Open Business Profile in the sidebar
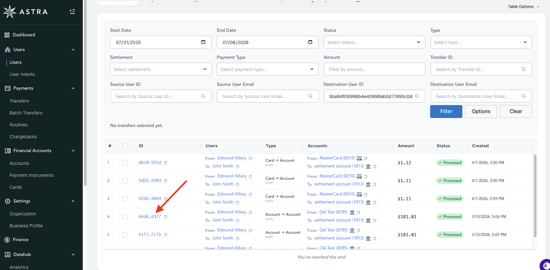 click(x=26, y=226)
